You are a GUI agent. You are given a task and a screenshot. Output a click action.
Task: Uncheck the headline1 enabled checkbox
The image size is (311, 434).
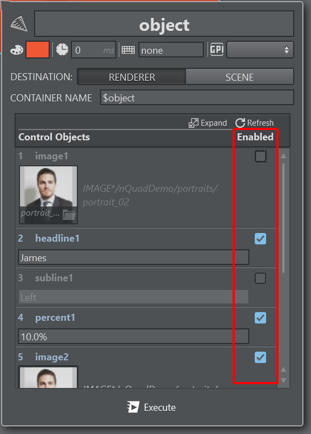pos(261,238)
